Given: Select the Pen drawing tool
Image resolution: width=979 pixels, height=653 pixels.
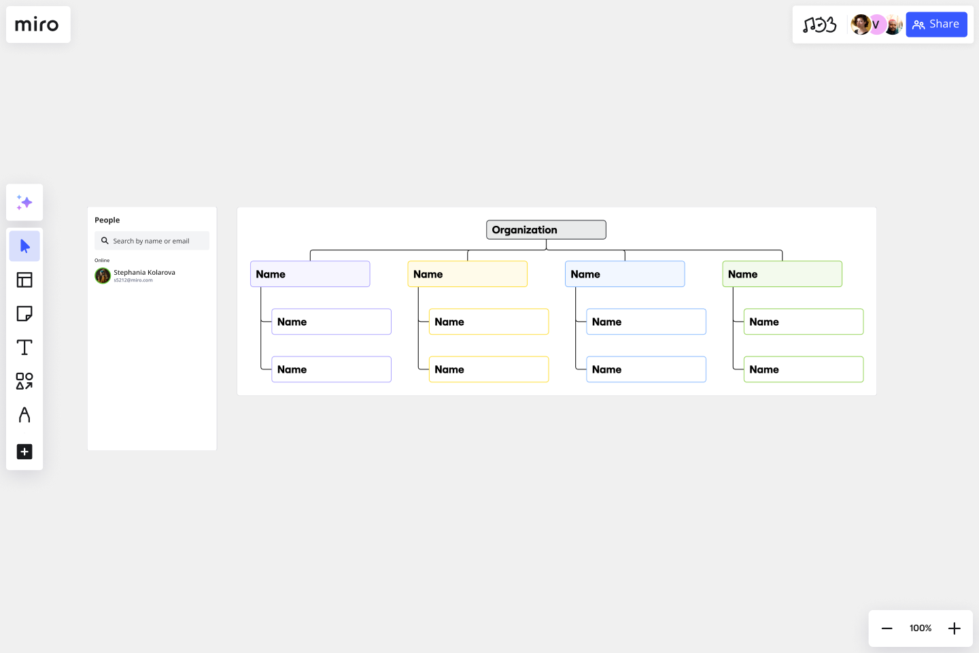Looking at the screenshot, I should click(x=24, y=415).
